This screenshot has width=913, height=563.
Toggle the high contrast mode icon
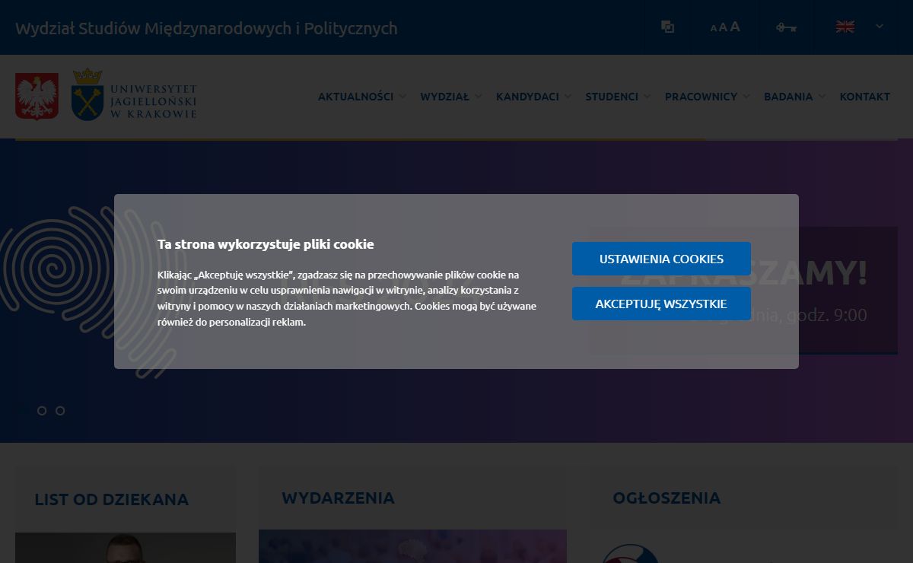667,27
